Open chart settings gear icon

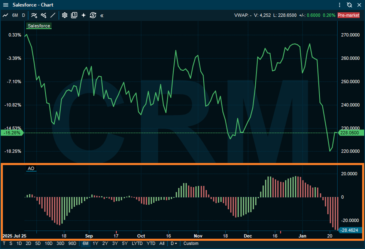coord(64,15)
